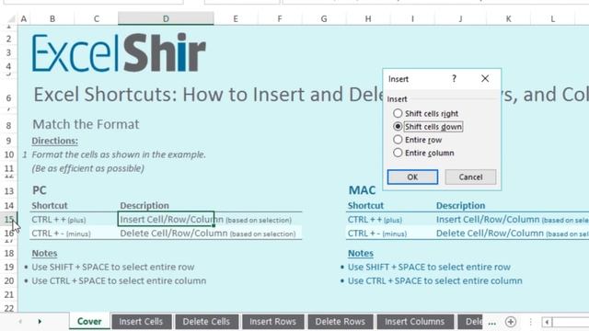Confirm the Insert dialog with OK
Screen dimensions: 589x331
(412, 177)
